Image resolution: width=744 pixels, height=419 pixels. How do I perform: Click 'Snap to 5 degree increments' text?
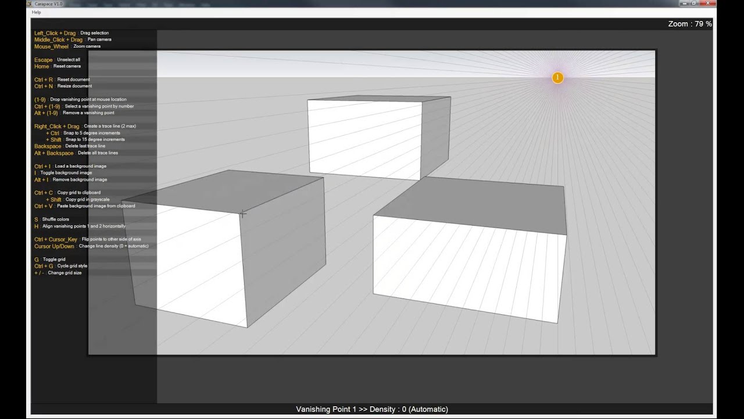(x=92, y=133)
